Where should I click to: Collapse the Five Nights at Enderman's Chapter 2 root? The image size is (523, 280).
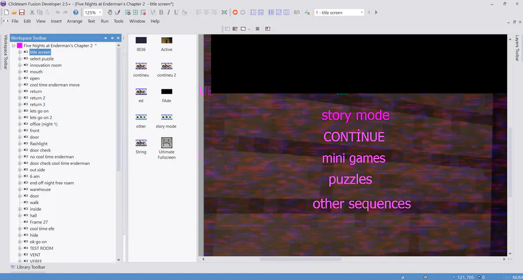click(14, 46)
